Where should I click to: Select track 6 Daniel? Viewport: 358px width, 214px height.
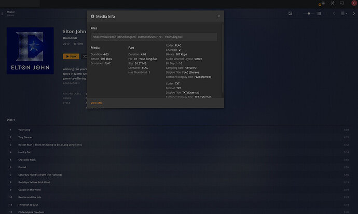click(x=177, y=167)
